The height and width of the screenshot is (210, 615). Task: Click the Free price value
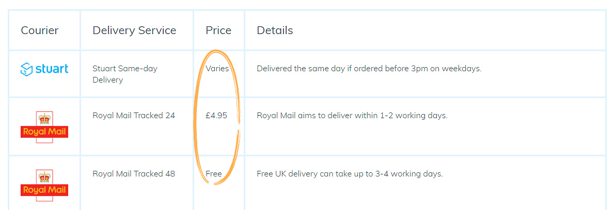click(x=214, y=173)
